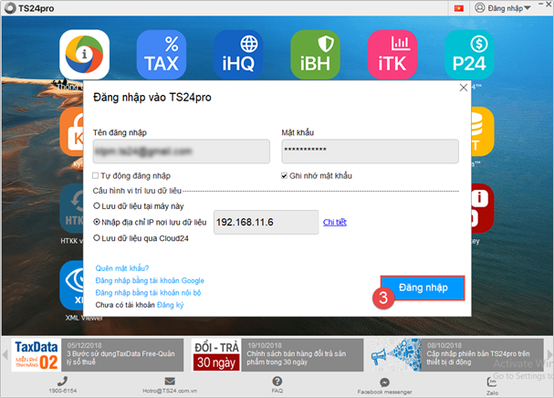Image resolution: width=554 pixels, height=398 pixels.
Task: Select Lưu dữ liệu tại máy này
Action: tap(97, 205)
